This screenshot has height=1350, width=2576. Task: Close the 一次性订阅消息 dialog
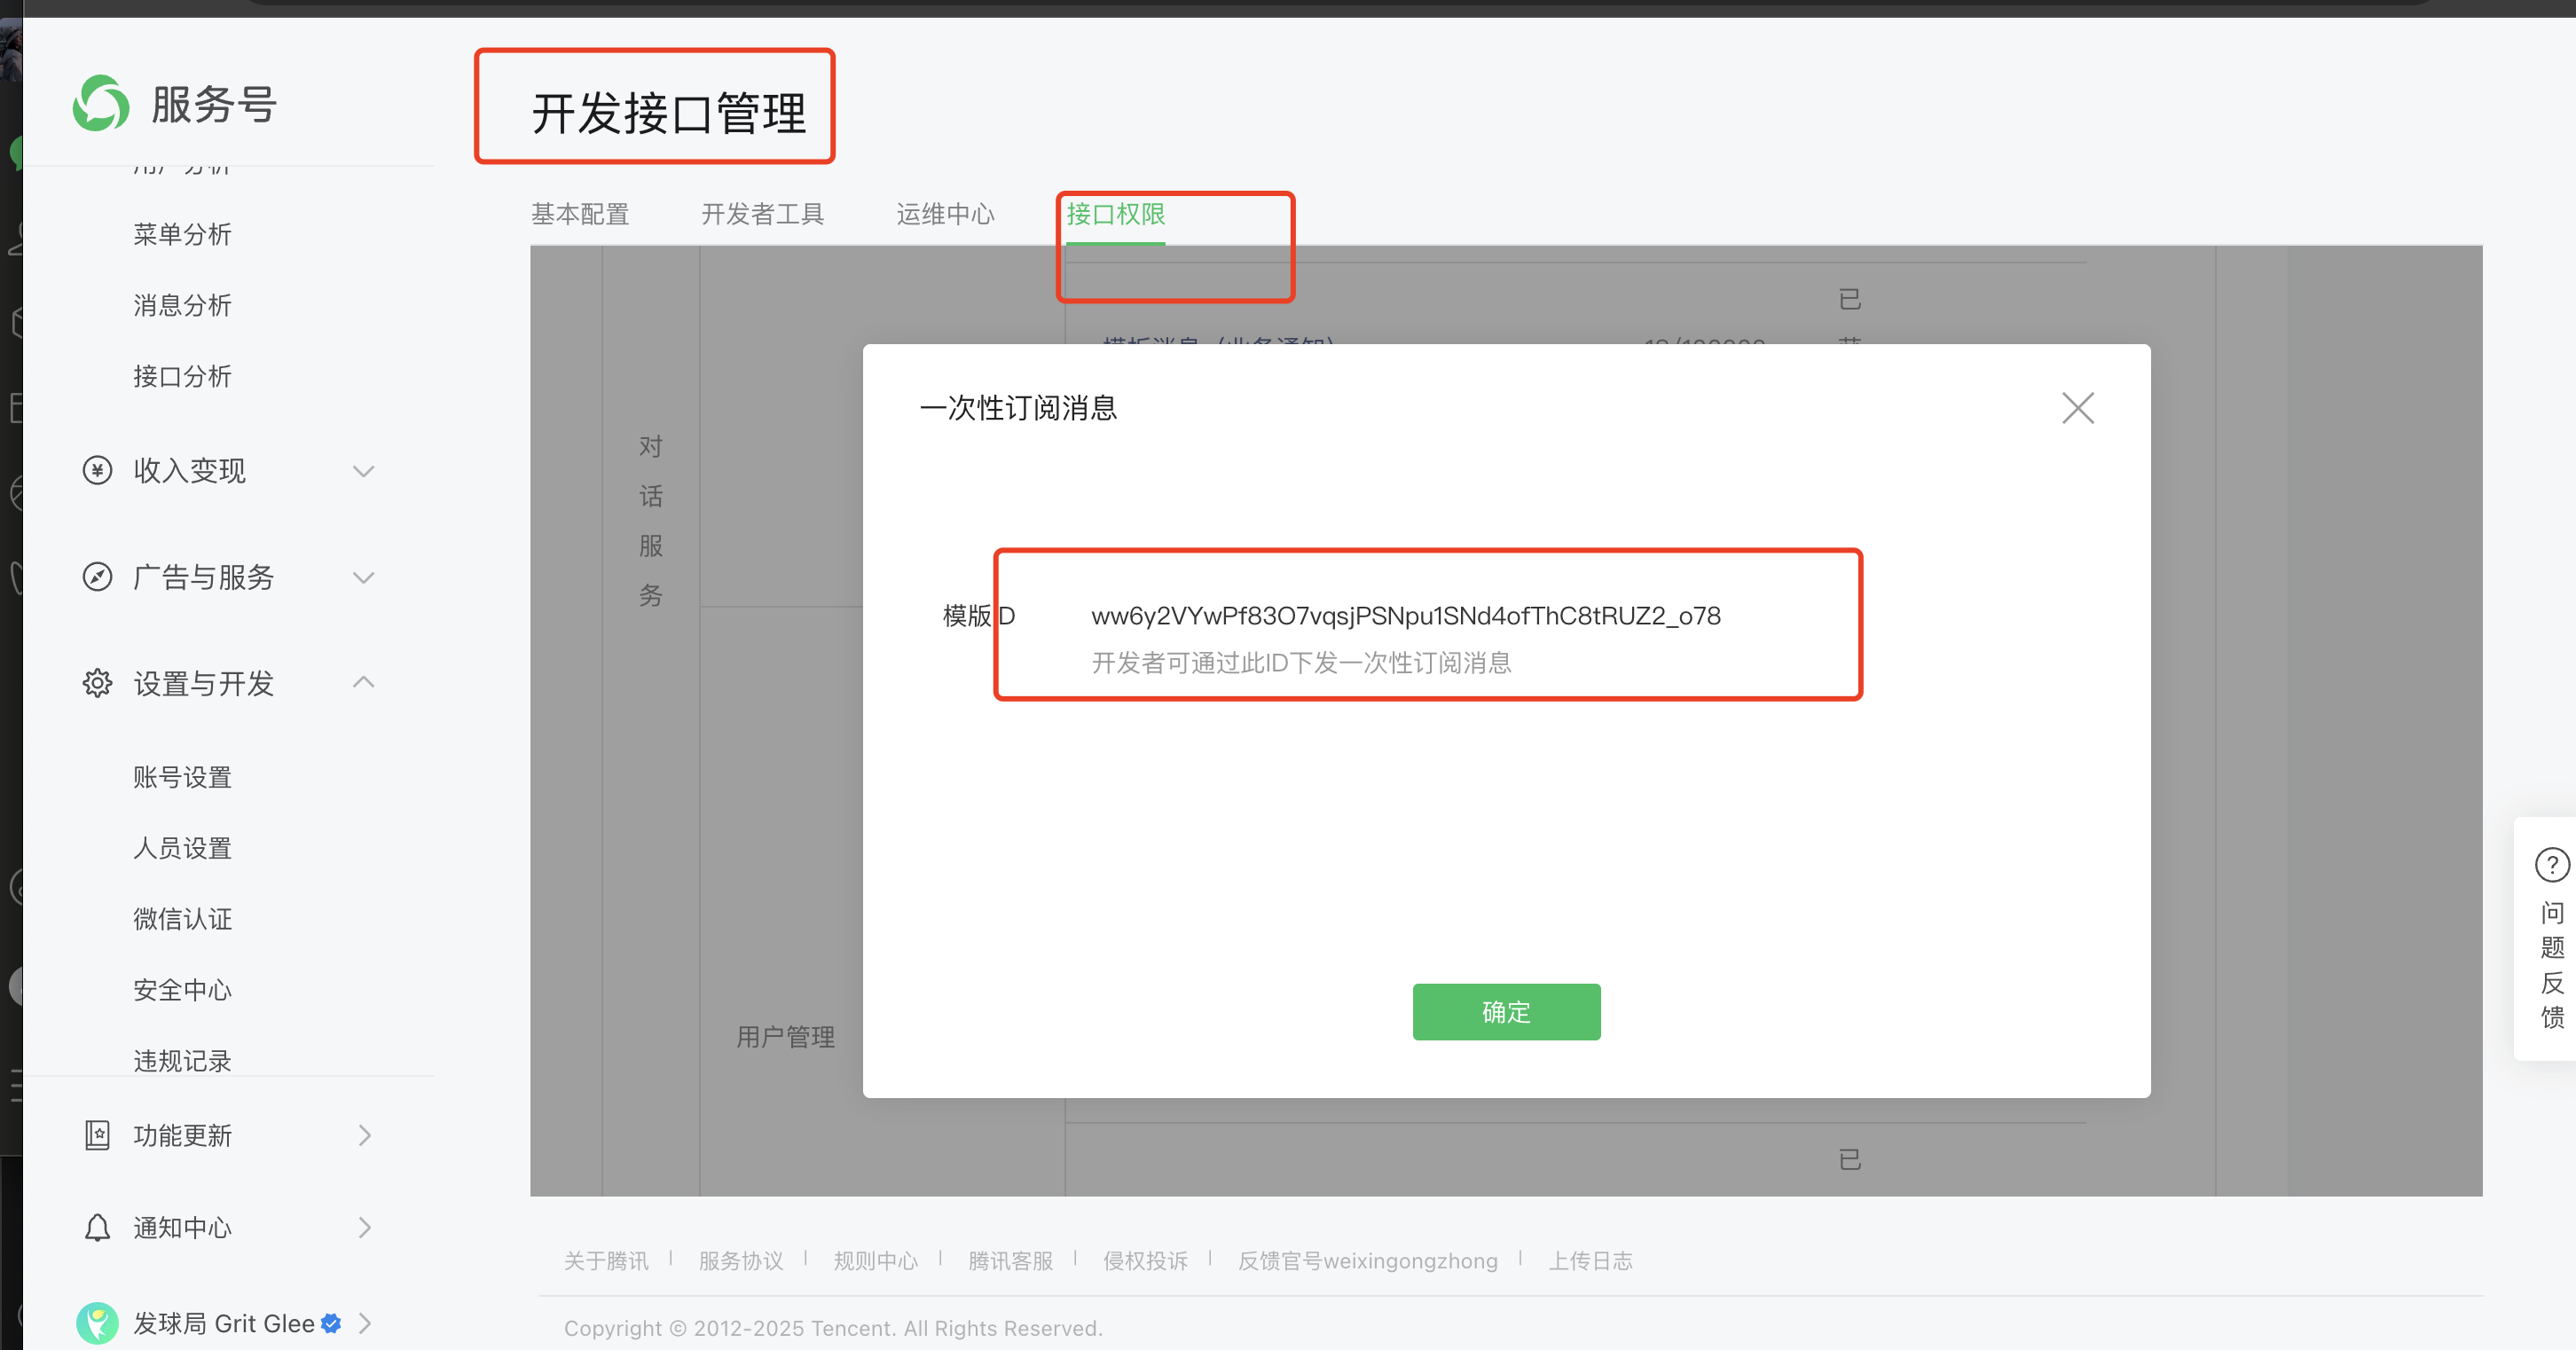point(2077,408)
